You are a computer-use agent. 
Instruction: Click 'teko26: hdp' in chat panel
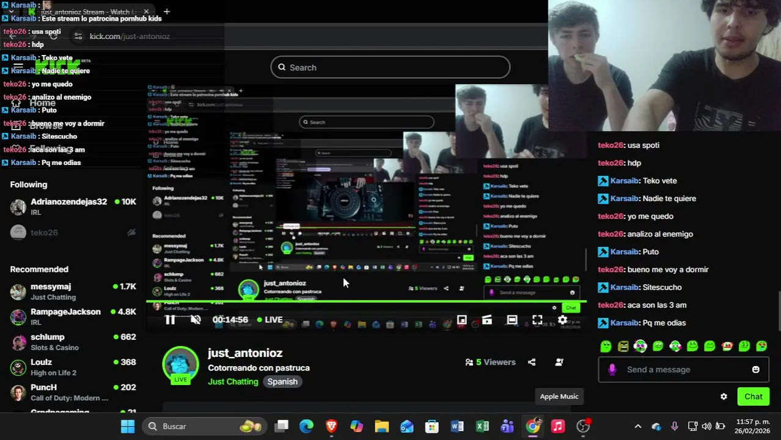pos(619,163)
